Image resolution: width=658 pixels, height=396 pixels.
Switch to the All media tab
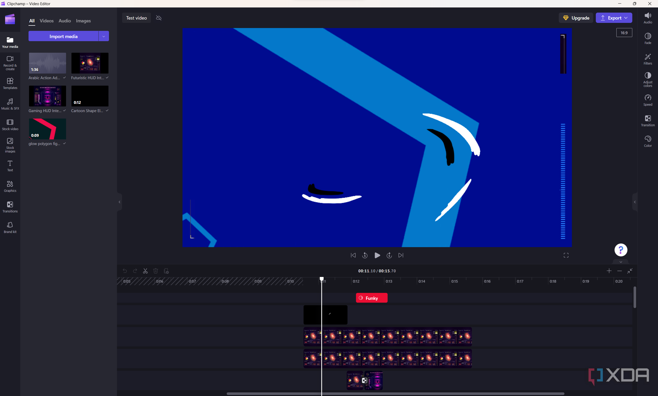[32, 21]
